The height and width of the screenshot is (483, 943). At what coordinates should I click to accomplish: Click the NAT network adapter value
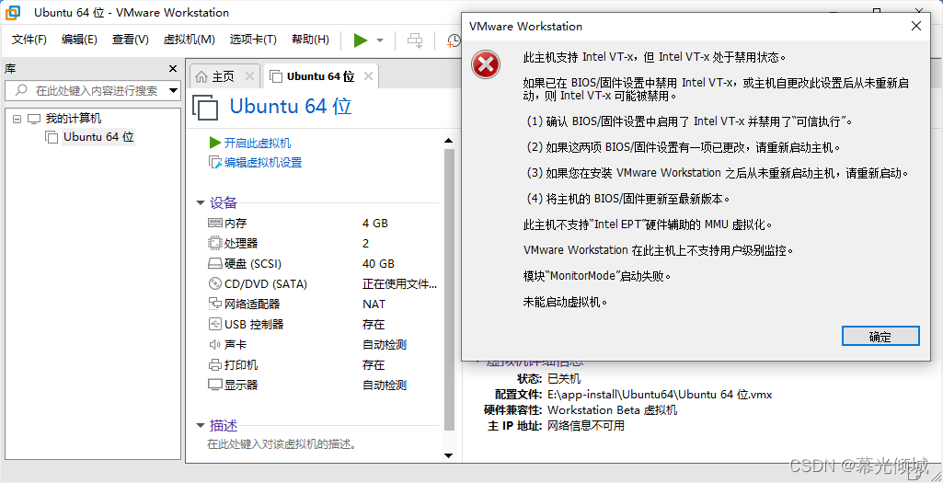coord(374,305)
